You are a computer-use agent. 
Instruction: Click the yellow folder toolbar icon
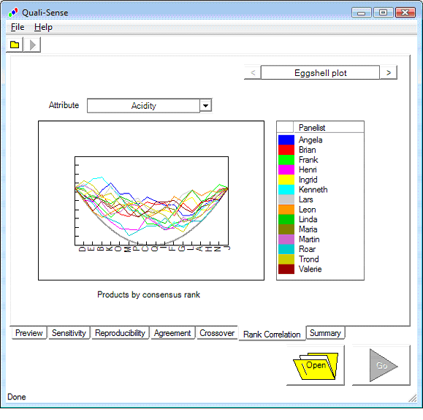pos(15,45)
